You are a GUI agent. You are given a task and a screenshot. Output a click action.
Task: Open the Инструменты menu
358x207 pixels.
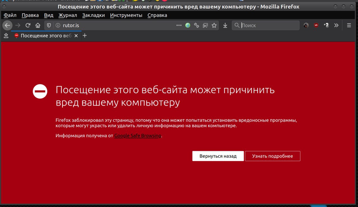tap(126, 15)
